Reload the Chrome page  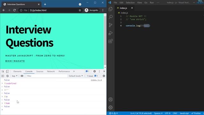pyautogui.click(x=14, y=10)
